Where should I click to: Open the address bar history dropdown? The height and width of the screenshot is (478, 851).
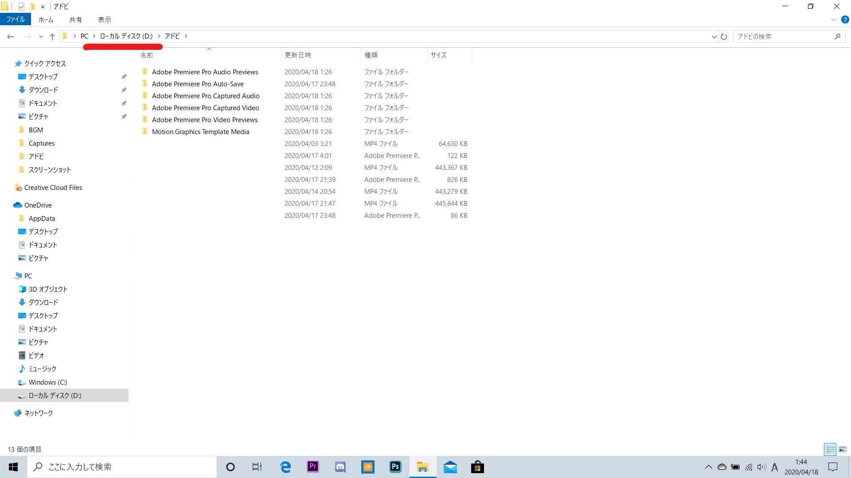(x=714, y=37)
